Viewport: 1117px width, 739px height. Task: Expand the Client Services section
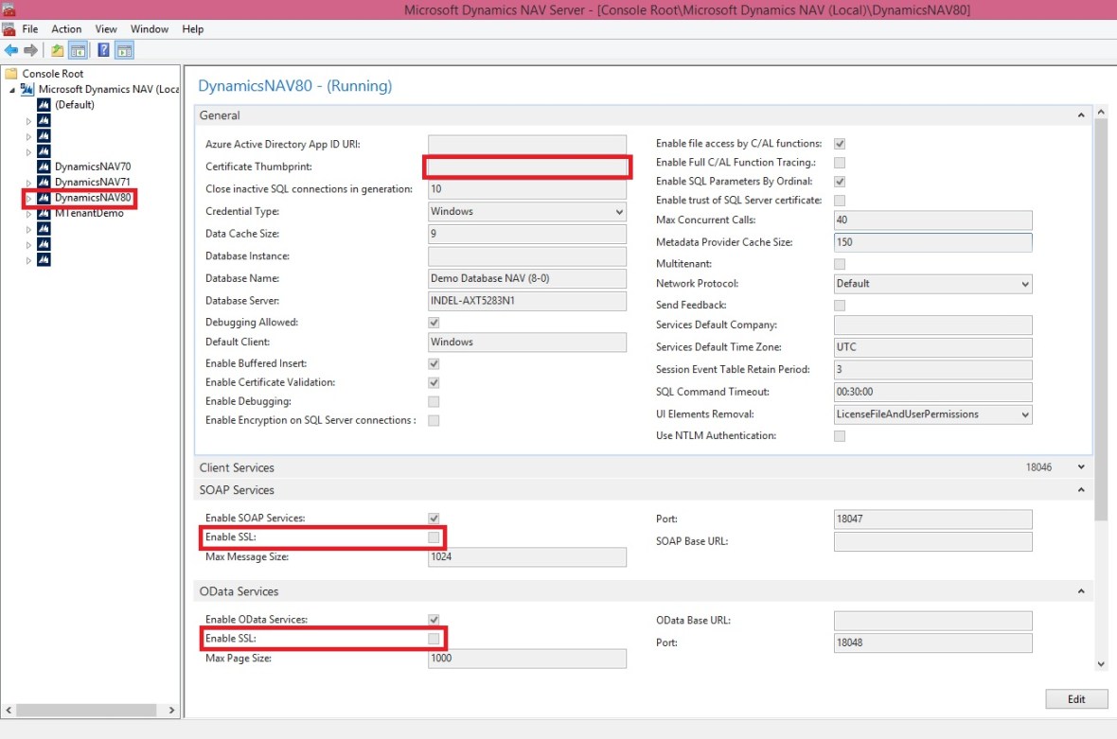click(x=1081, y=467)
